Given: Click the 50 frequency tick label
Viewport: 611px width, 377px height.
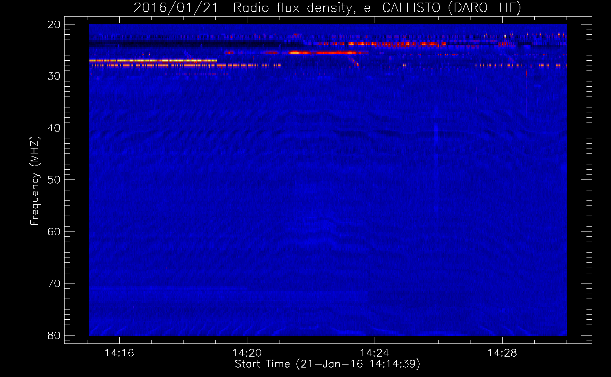Looking at the screenshot, I should tap(54, 180).
